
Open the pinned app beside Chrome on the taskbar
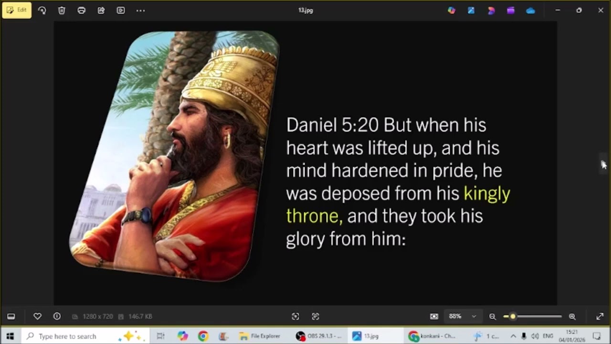(223, 336)
